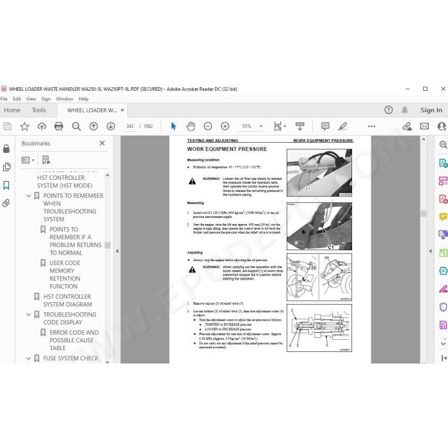Image resolution: width=448 pixels, height=448 pixels.
Task: Collapse POINTS TO REMEMBER WHEN TROUBLESHOOTING bookmark
Action: (29, 196)
